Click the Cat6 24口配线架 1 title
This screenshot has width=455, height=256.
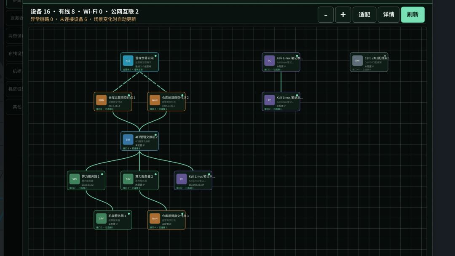coord(377,58)
